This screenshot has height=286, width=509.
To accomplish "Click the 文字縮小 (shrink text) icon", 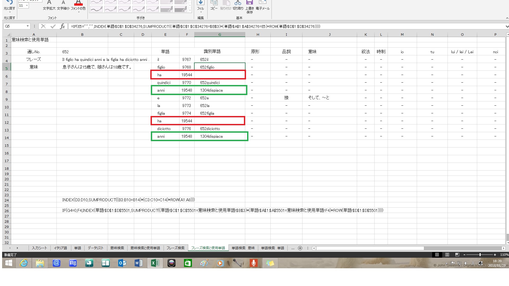I will (x=63, y=3).
